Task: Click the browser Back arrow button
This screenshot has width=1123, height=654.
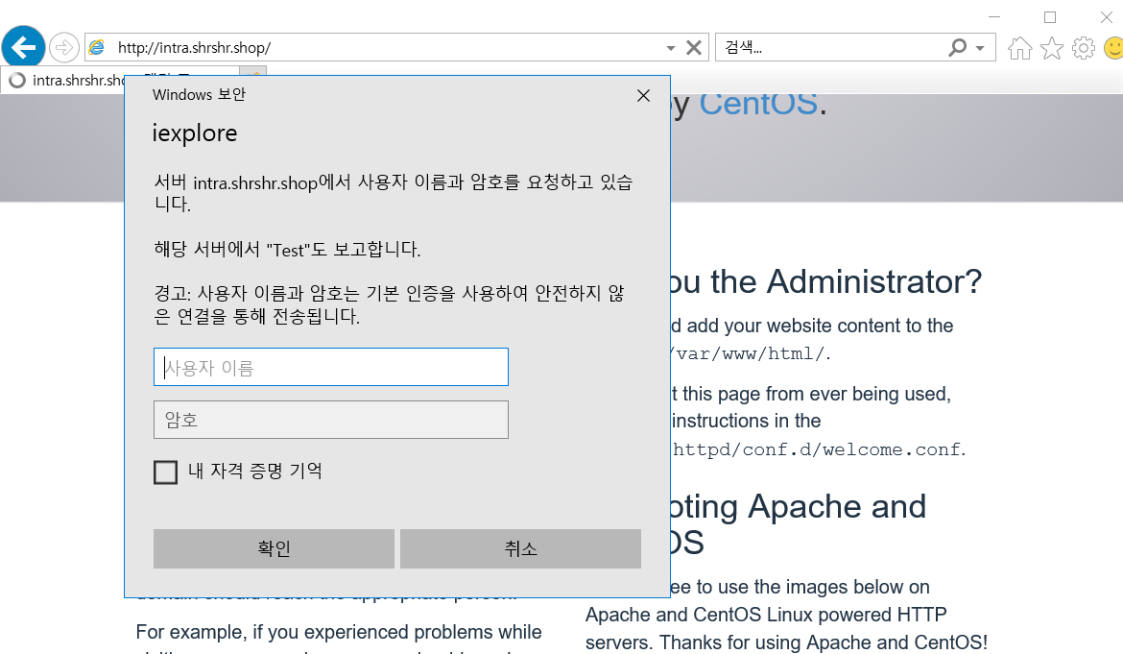Action: [x=24, y=48]
